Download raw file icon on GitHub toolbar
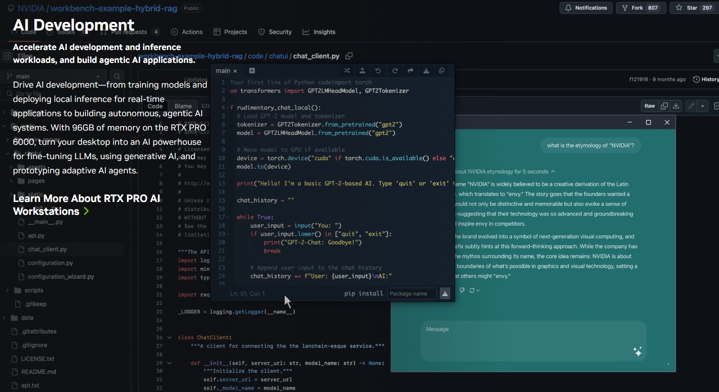 676,106
